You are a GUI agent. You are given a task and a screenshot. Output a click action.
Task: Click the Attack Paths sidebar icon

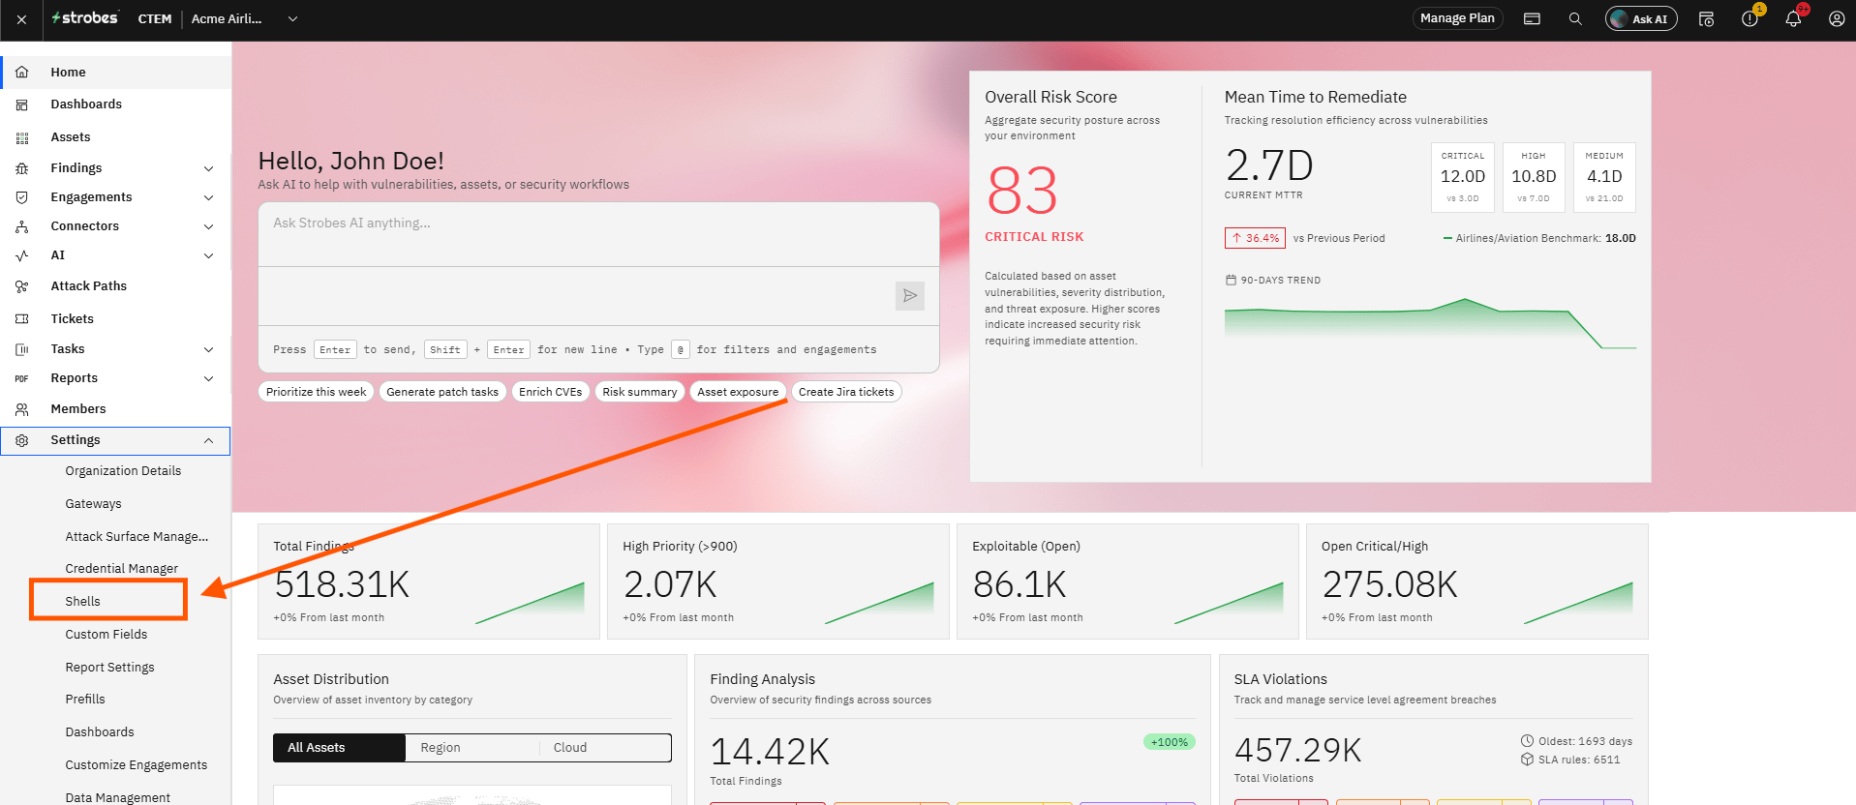(21, 286)
